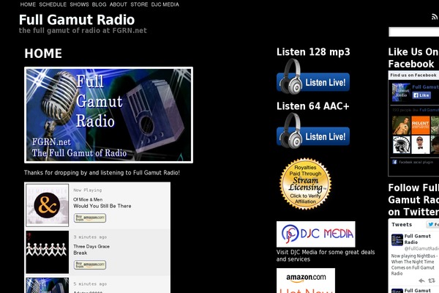Retweet the NightBus tweet

pyautogui.click(x=432, y=281)
